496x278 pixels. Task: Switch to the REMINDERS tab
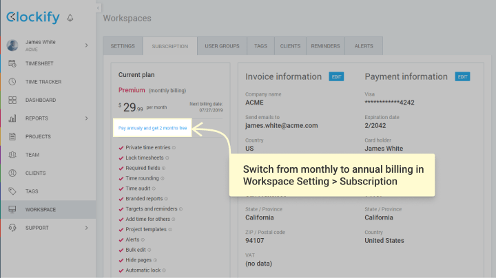[325, 46]
